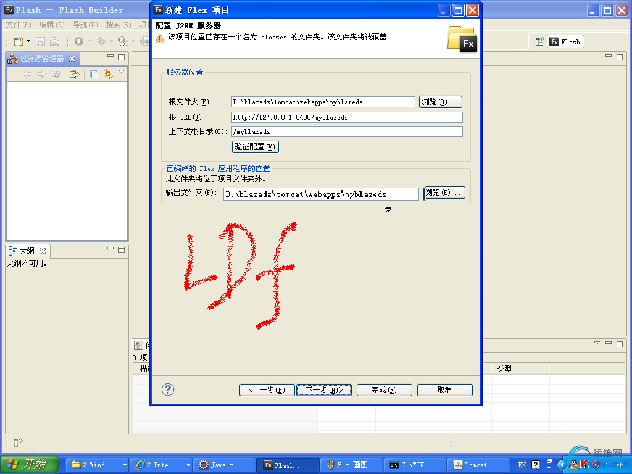The image size is (632, 474).
Task: Click the Print icon in toolbar
Action: [54, 41]
